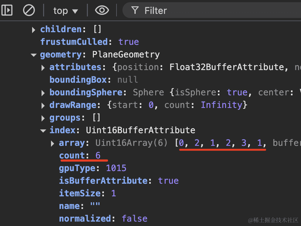Viewport: 301px width, 226px height.
Task: Select the itemSize property row
Action: (87, 193)
